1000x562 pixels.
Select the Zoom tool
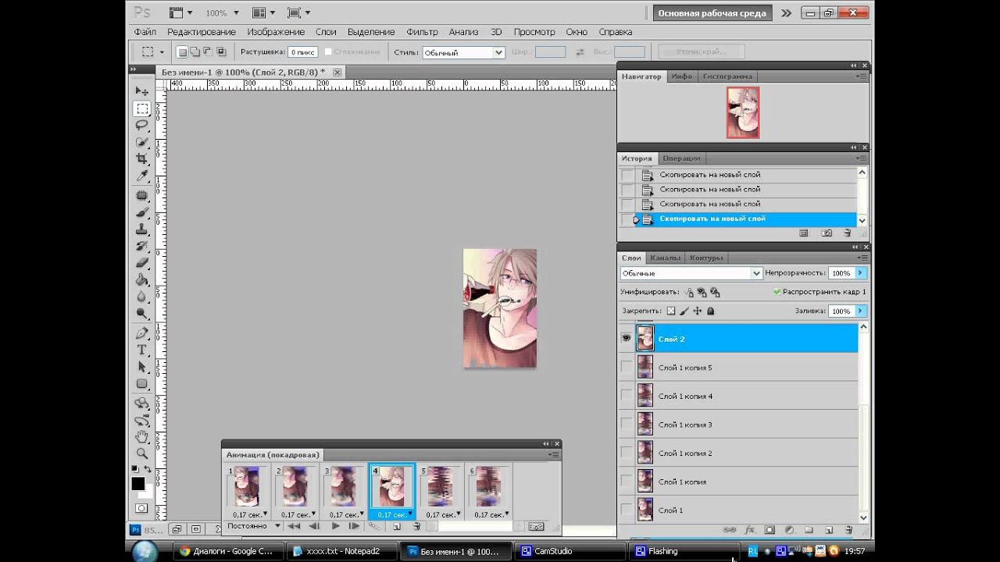pyautogui.click(x=142, y=453)
